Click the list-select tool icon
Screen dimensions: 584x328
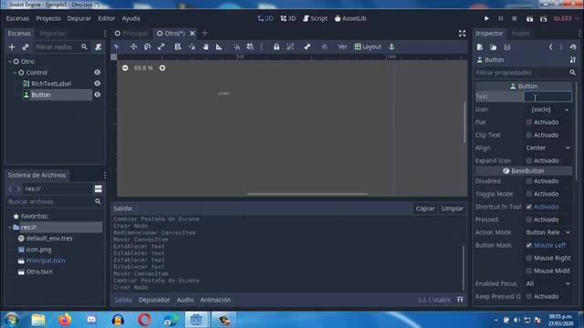tap(178, 46)
